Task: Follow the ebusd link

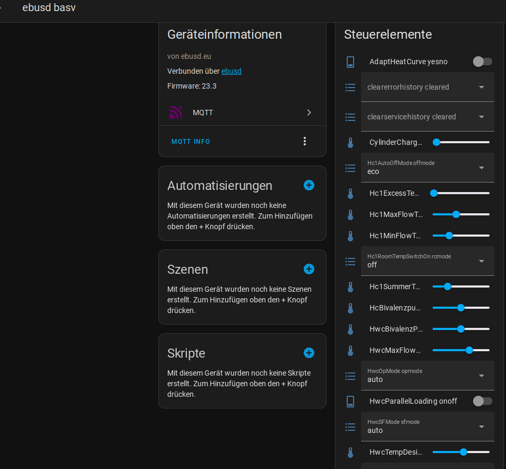Action: 231,71
